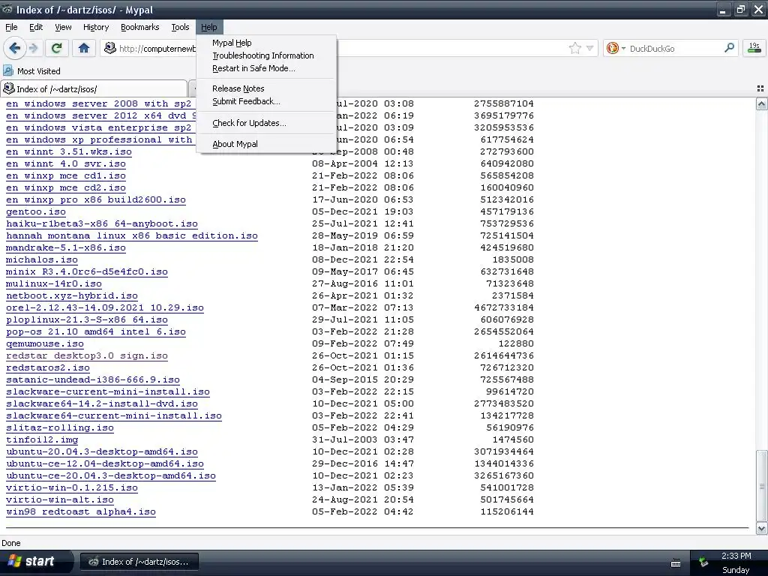Image resolution: width=768 pixels, height=576 pixels.
Task: Open the list all tabs grid icon
Action: [760, 88]
